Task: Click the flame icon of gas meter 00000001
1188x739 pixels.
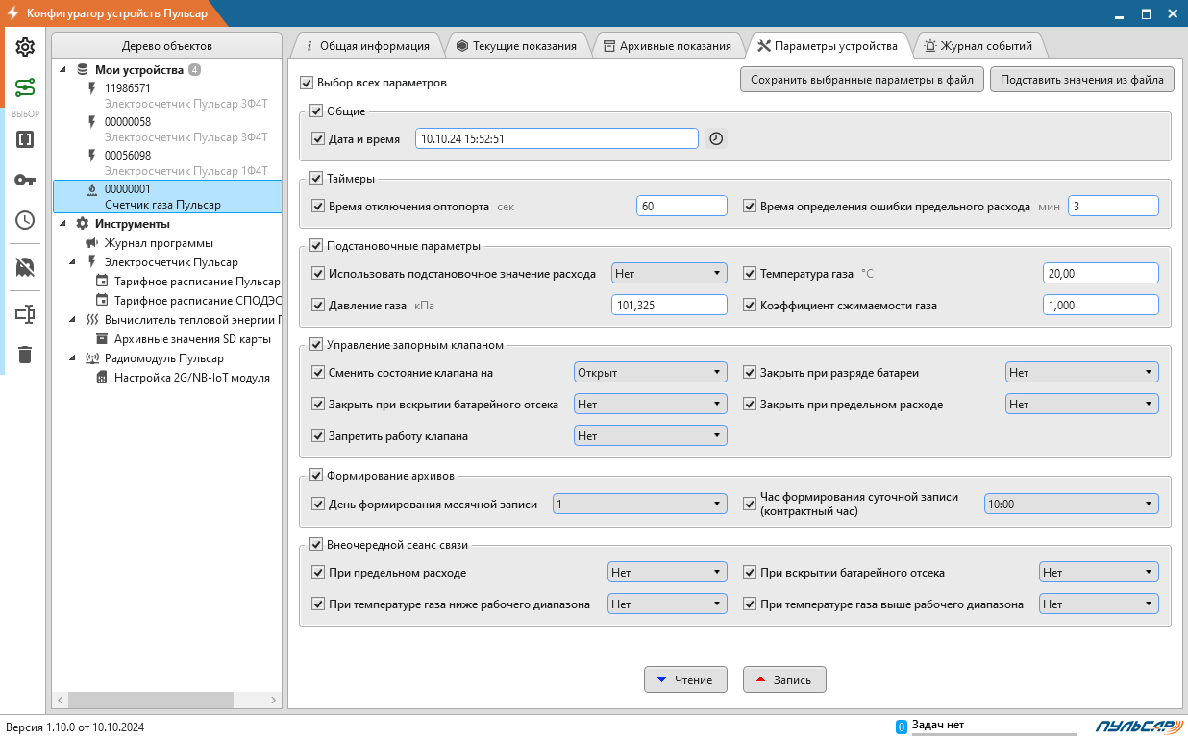Action: 92,189
